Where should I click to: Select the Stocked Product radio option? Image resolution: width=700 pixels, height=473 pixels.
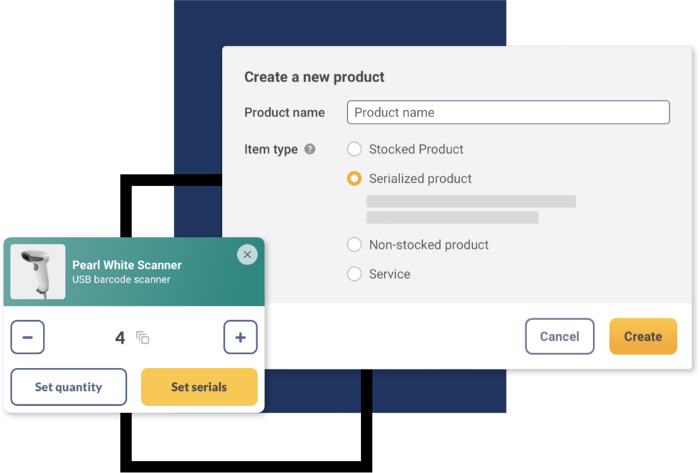coord(354,149)
